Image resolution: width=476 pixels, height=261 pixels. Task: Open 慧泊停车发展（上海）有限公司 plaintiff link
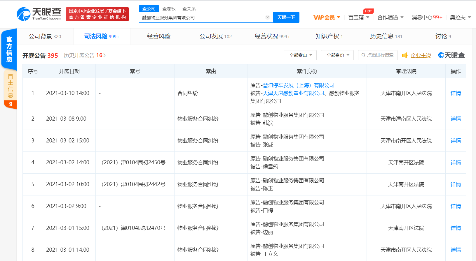[x=299, y=85]
